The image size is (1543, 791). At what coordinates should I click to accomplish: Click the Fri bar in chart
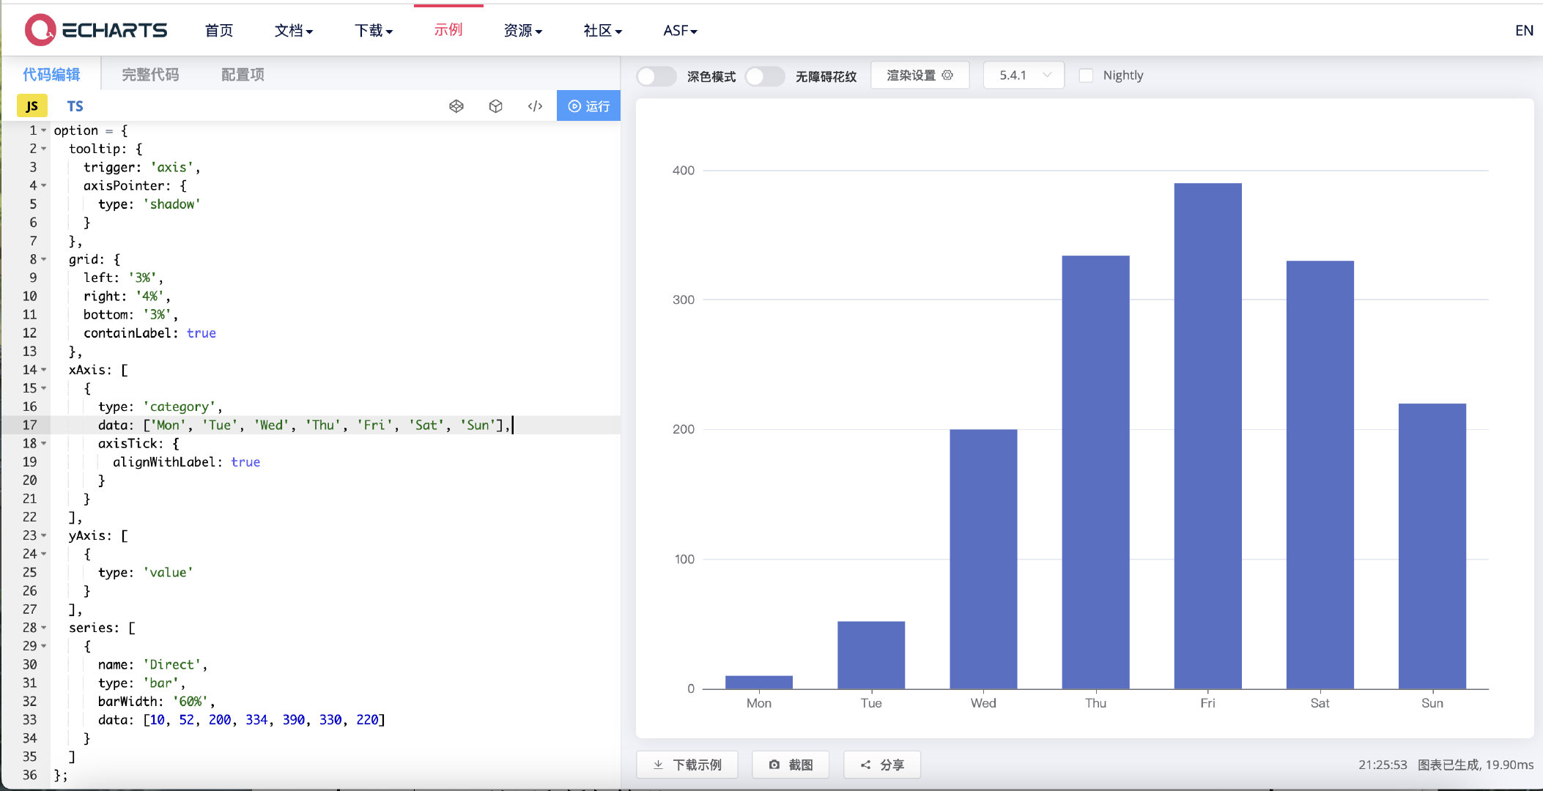click(1207, 436)
